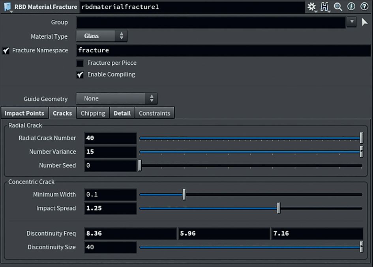Open help with the question mark icon
The width and height of the screenshot is (373, 267).
click(364, 7)
